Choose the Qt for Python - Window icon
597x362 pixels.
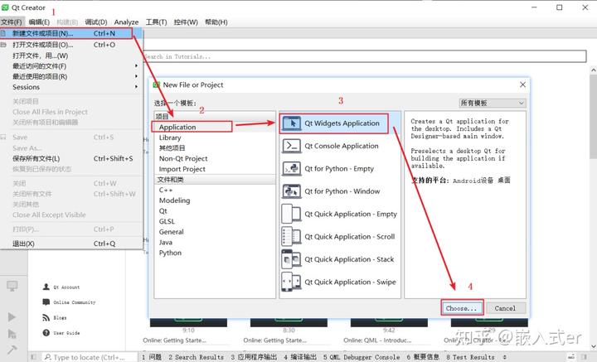pyautogui.click(x=292, y=191)
